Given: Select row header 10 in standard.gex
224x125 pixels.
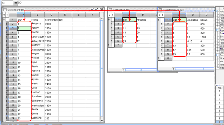Looking at the screenshot, I should (x=13, y=58).
